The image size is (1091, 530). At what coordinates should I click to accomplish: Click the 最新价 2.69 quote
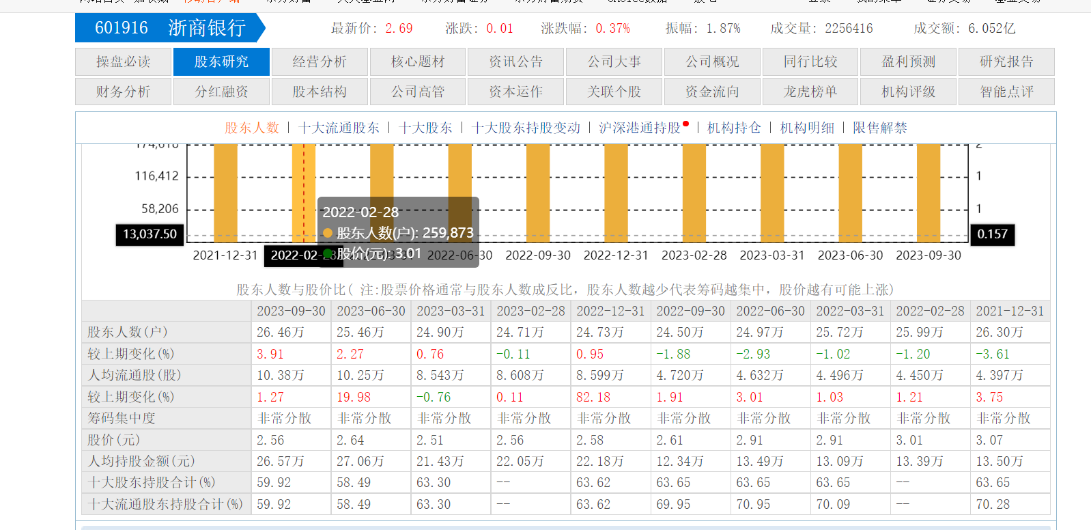(x=372, y=29)
